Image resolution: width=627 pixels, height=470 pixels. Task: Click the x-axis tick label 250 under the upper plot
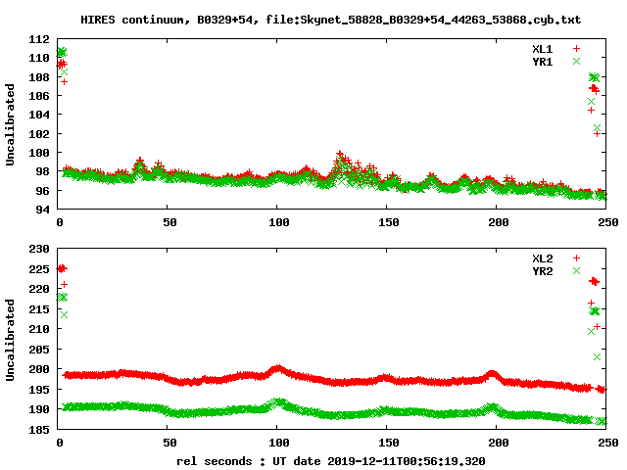coord(608,222)
